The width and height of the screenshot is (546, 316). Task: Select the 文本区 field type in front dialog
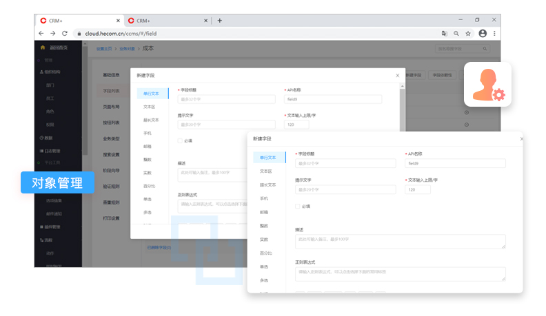point(265,171)
